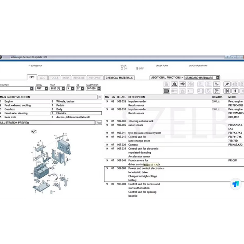The width and height of the screenshot is (244, 244).
Task: Click the greyed key icon
Action: pos(174,91)
